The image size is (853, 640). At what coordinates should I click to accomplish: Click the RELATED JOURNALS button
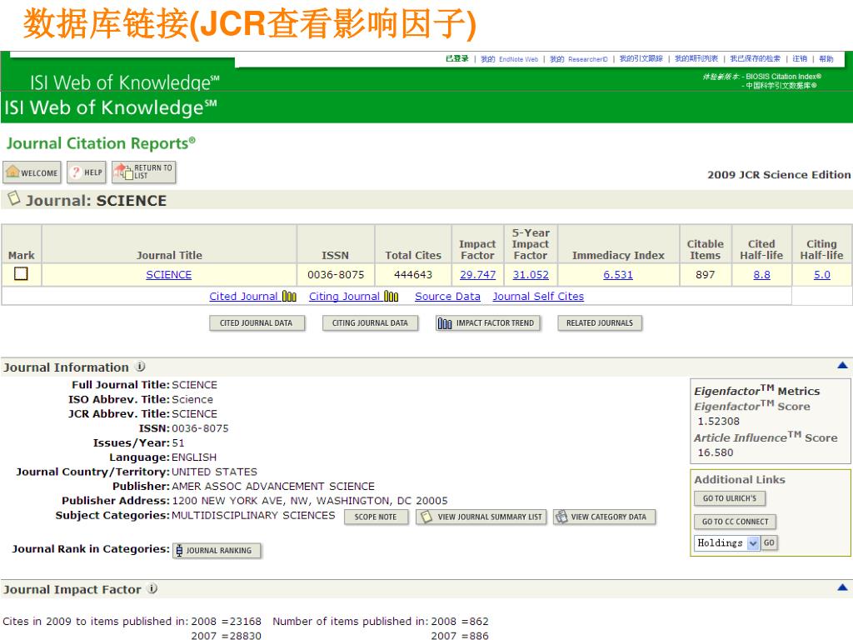coord(600,323)
